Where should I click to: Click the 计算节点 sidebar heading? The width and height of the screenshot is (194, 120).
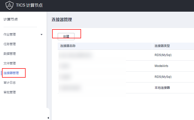[x=11, y=19]
